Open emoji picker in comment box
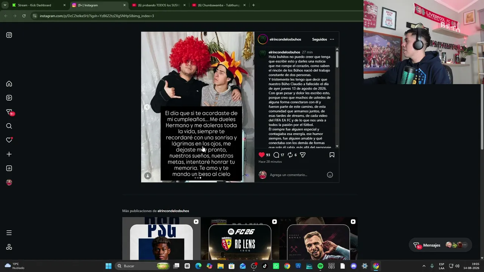This screenshot has height=272, width=484. [330, 175]
